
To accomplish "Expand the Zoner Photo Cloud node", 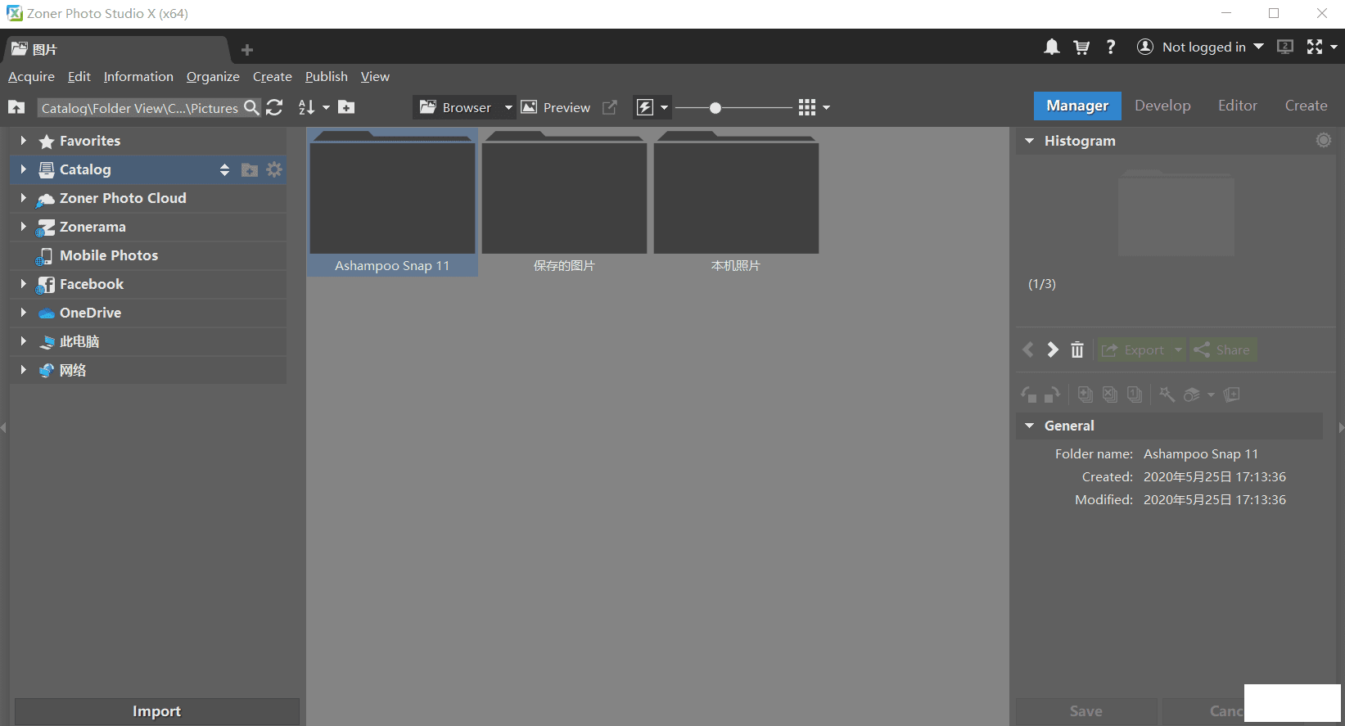I will pos(23,198).
